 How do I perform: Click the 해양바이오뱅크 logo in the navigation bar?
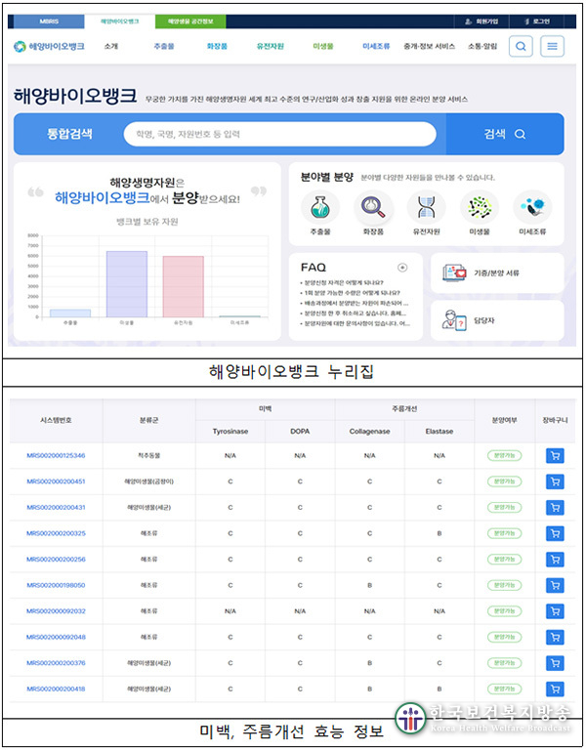[49, 47]
